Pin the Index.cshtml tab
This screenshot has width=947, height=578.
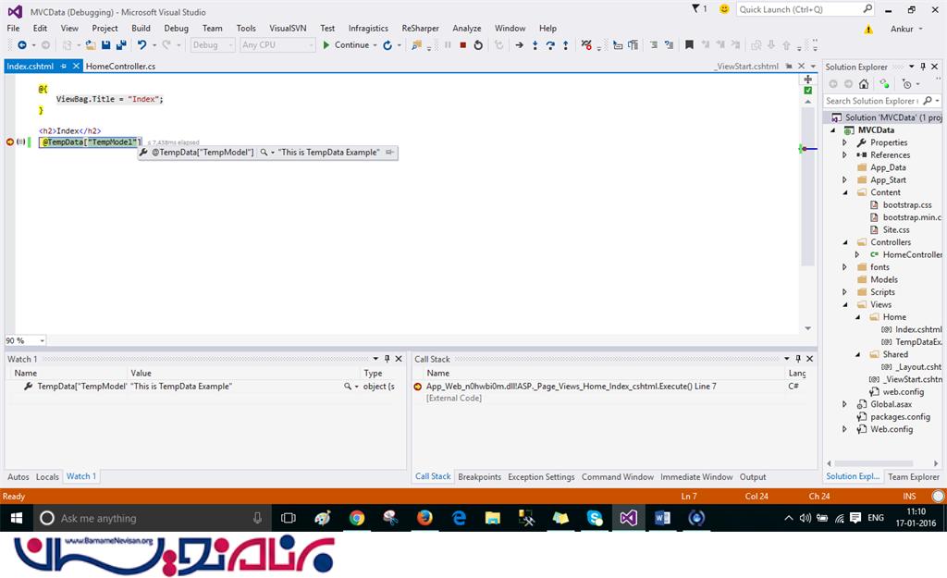[x=63, y=67]
